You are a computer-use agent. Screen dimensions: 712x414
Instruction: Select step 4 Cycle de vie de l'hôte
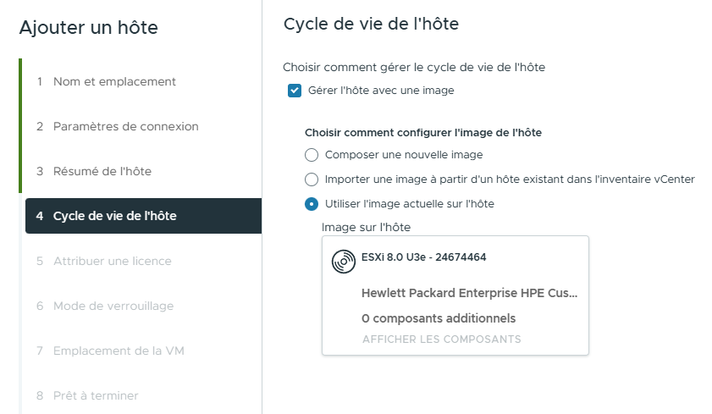[x=114, y=216]
